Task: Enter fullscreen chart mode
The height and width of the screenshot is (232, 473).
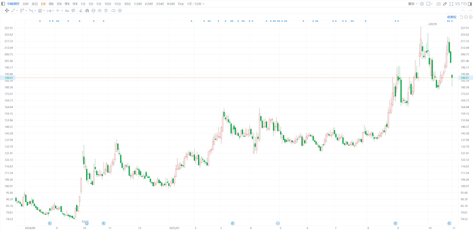Action: (451, 4)
